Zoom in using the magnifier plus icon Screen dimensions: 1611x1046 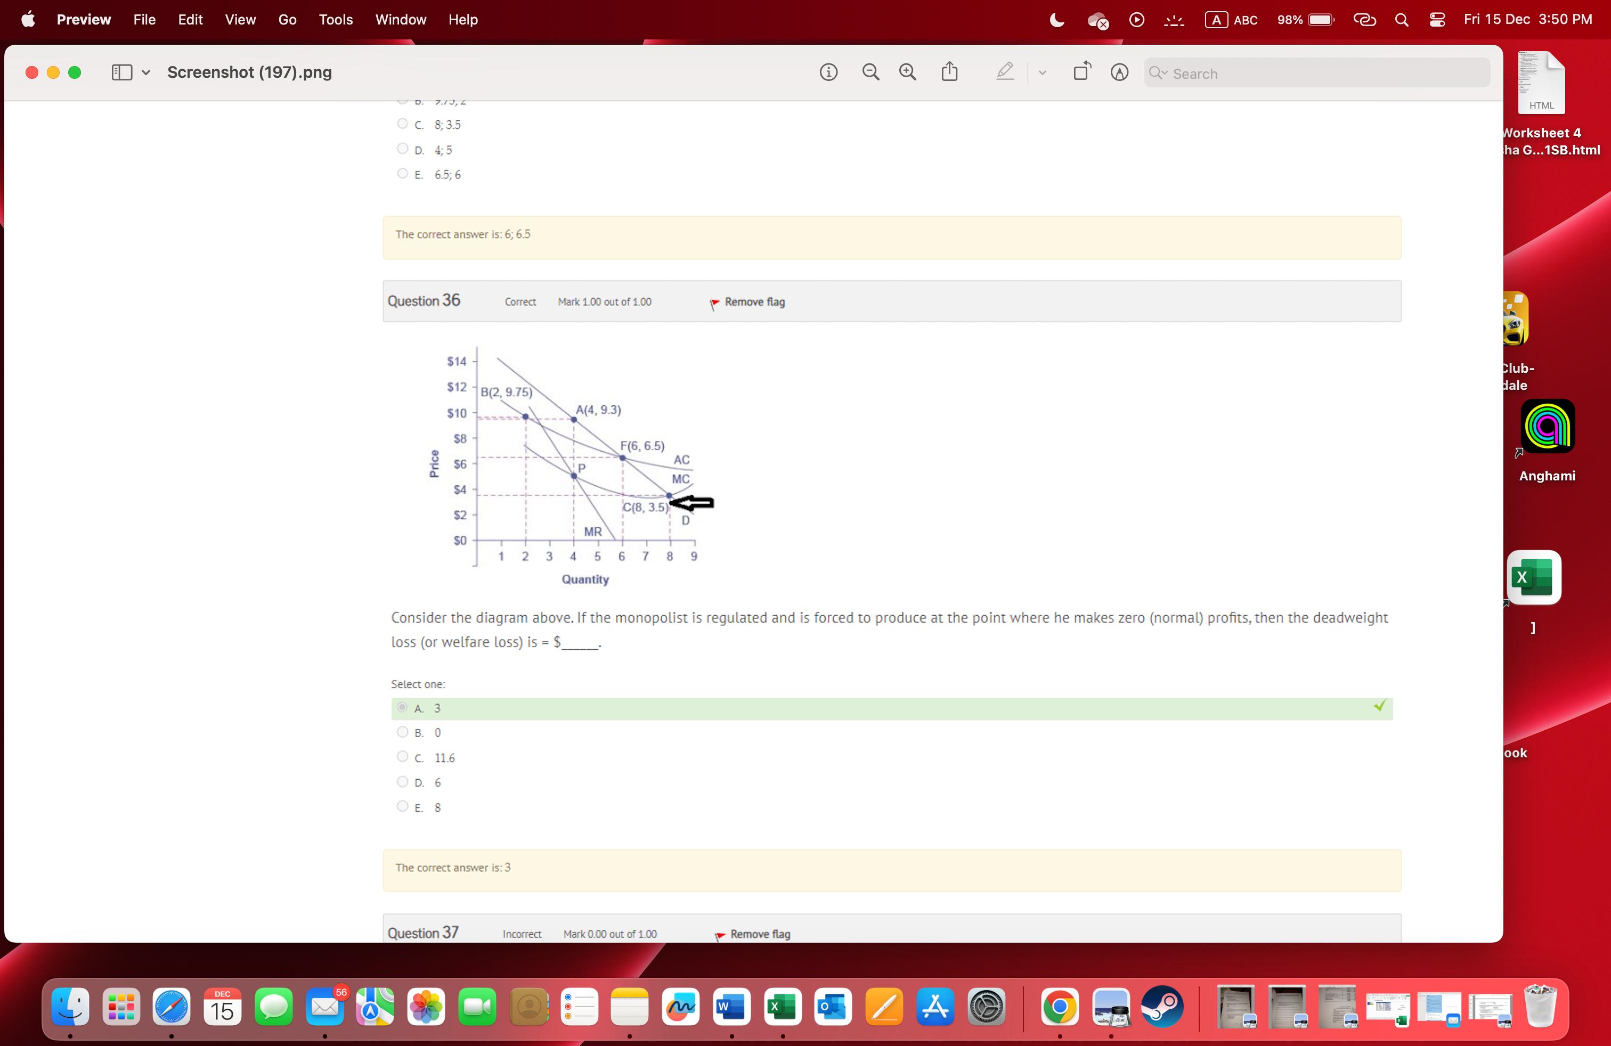tap(908, 72)
